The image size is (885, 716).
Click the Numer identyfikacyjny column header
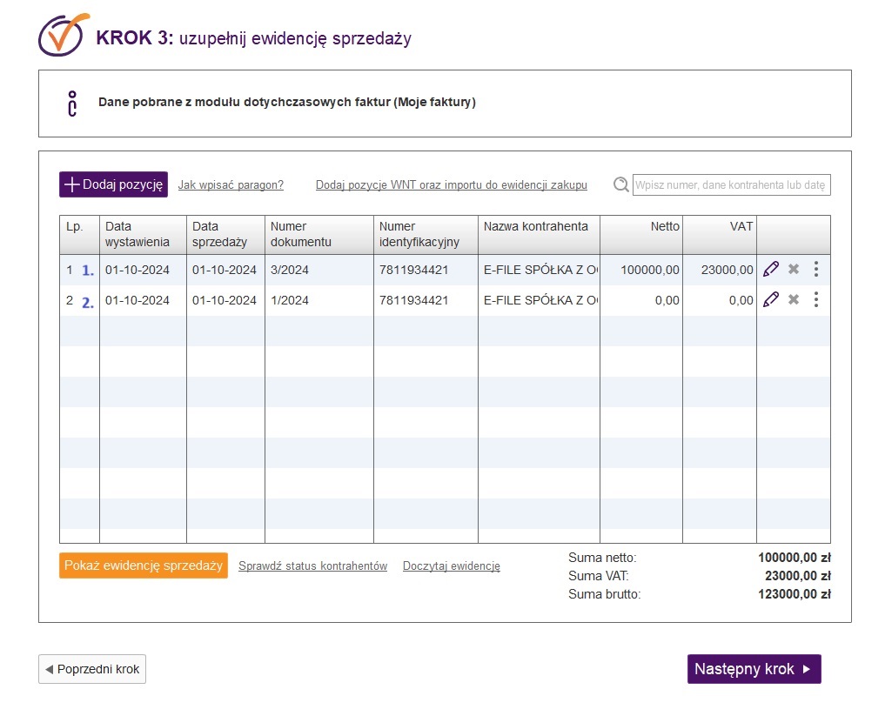point(426,235)
